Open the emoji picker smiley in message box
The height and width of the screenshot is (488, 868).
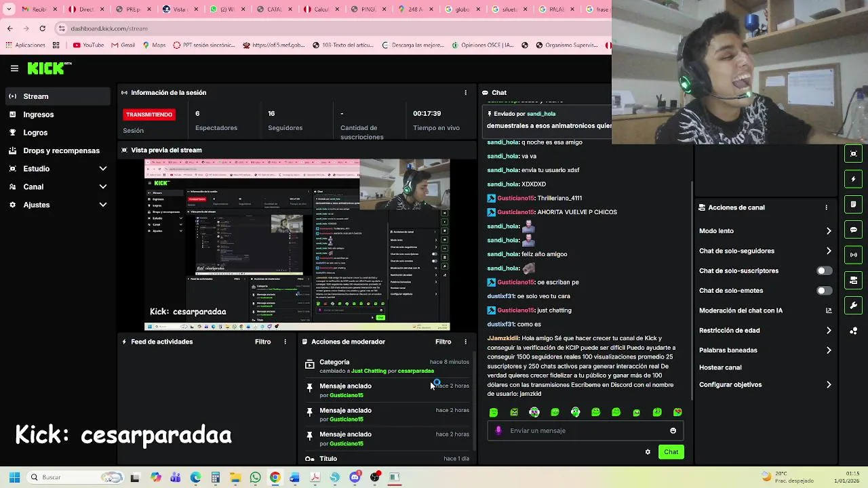673,430
